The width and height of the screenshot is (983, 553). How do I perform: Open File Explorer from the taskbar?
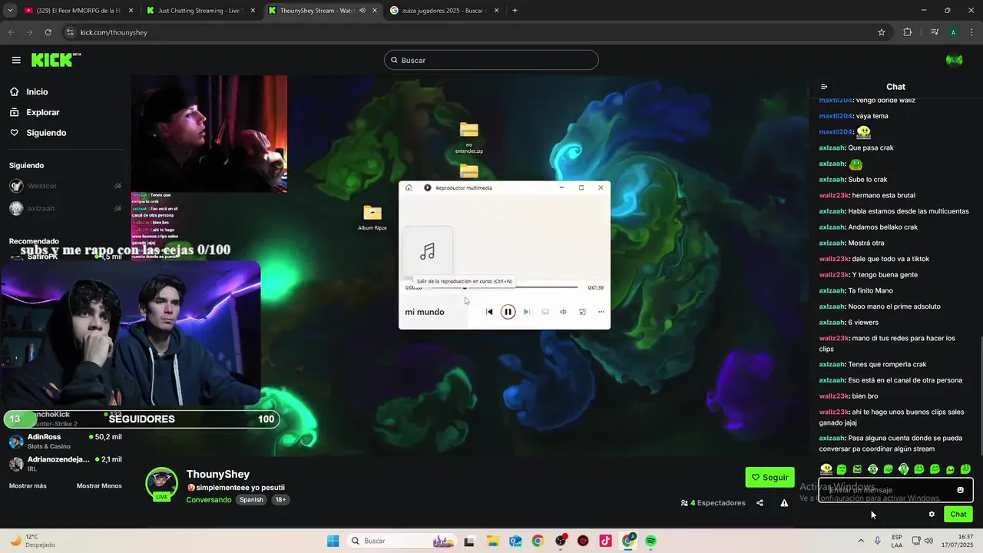pos(492,541)
